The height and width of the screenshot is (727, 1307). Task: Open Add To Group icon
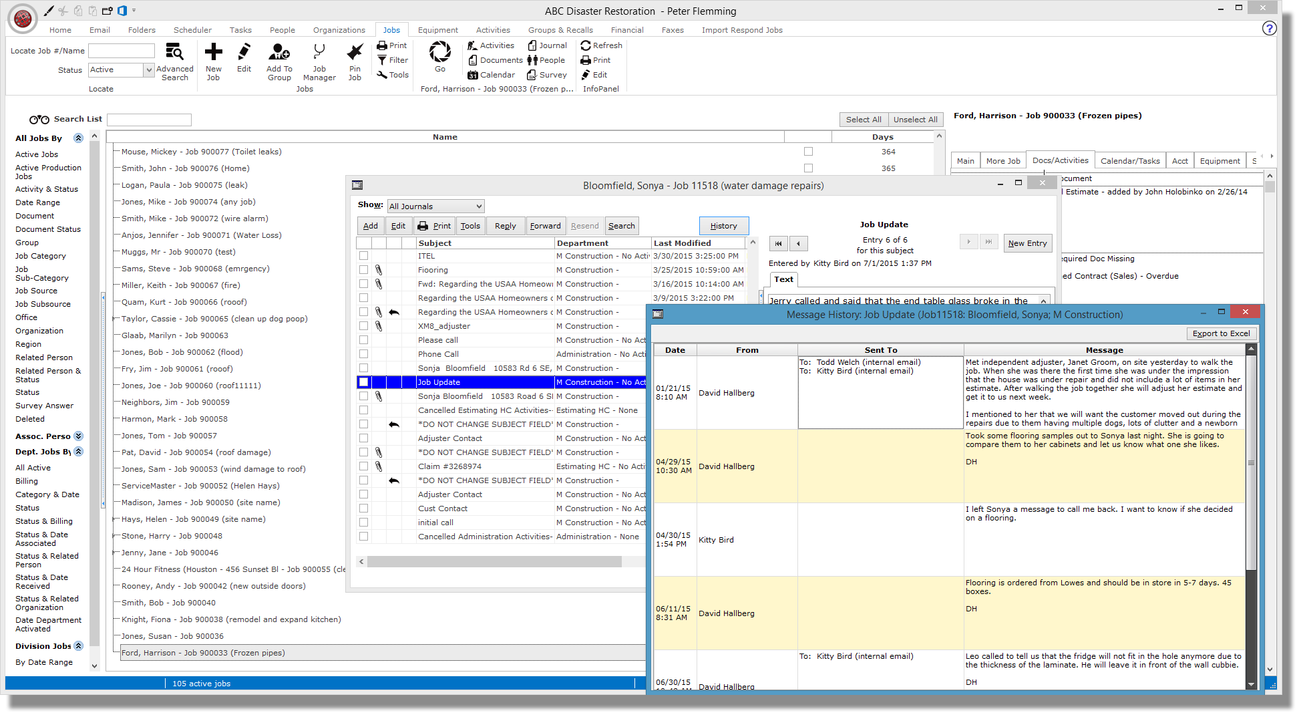(x=279, y=52)
